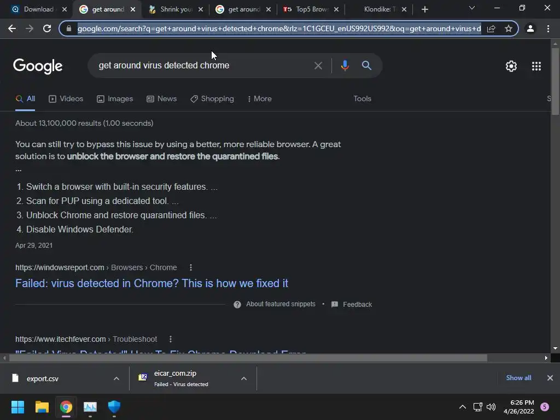560x420 pixels.
Task: Send Feedback on featured snippet
Action: 352,304
